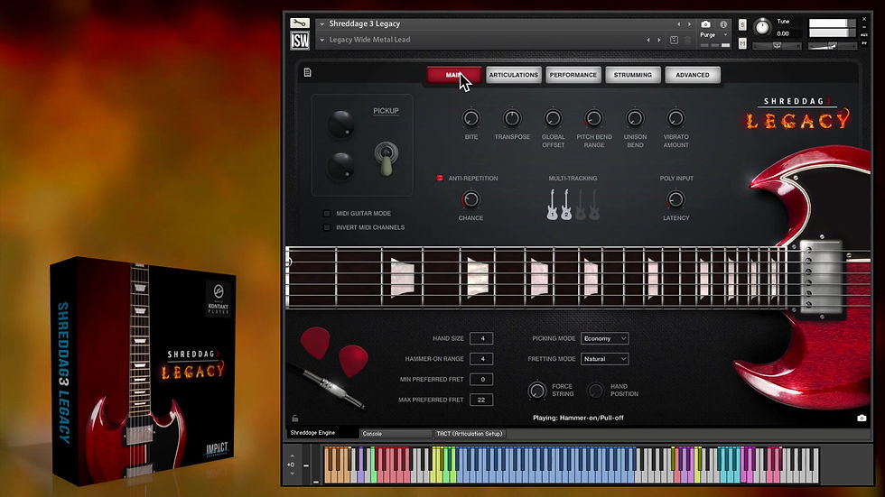Load the next snapshot arrow

658,40
